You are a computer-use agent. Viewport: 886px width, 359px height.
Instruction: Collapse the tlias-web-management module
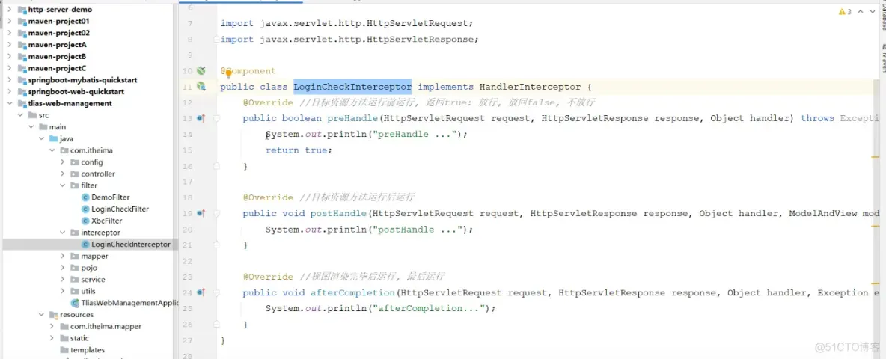10,103
